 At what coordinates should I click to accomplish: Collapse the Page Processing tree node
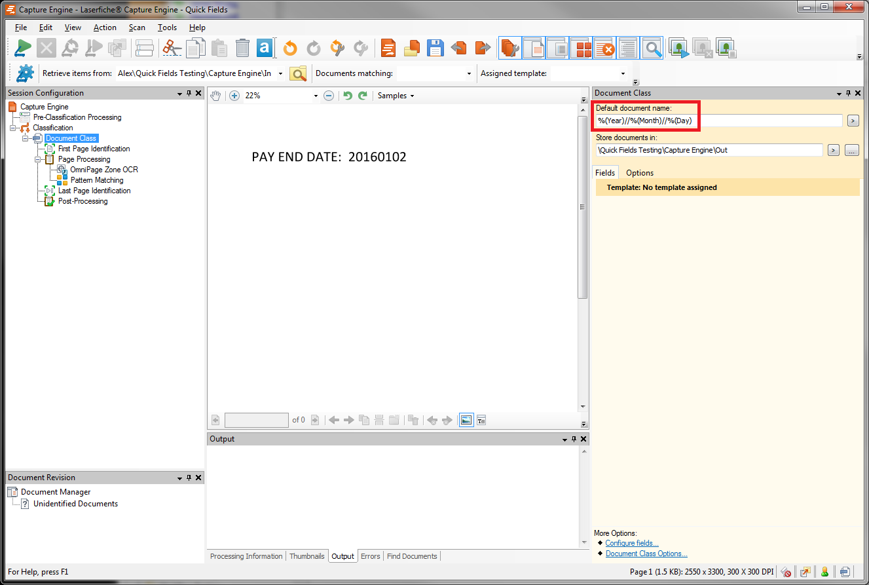(x=39, y=159)
